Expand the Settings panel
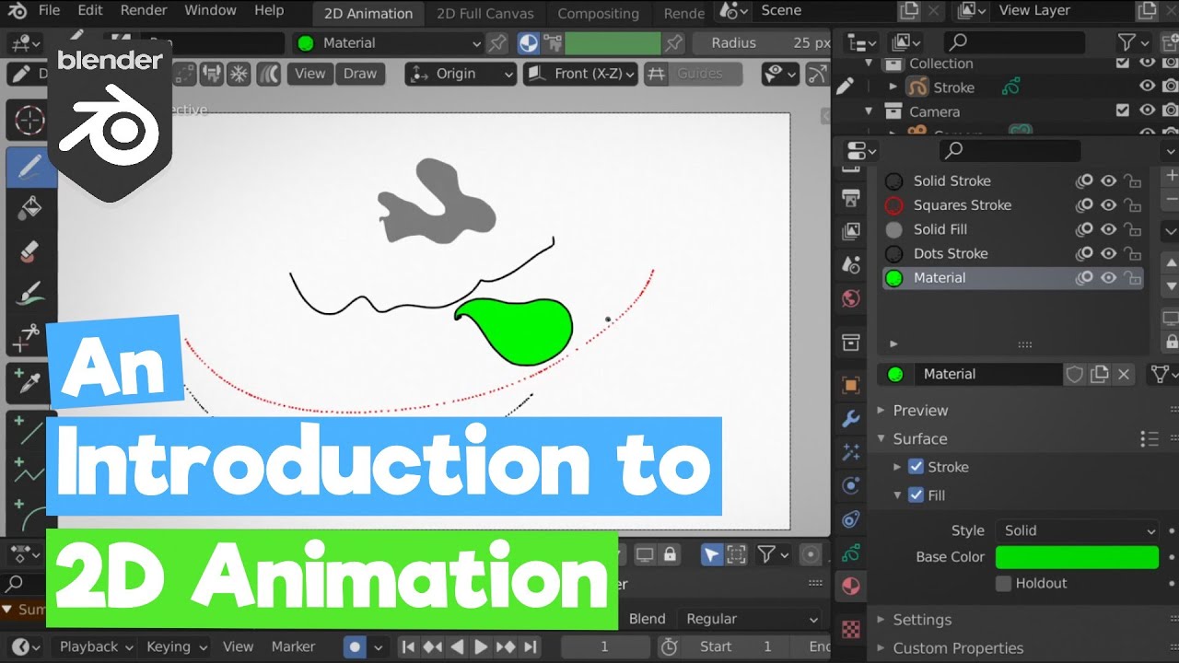The height and width of the screenshot is (663, 1179). click(x=922, y=620)
